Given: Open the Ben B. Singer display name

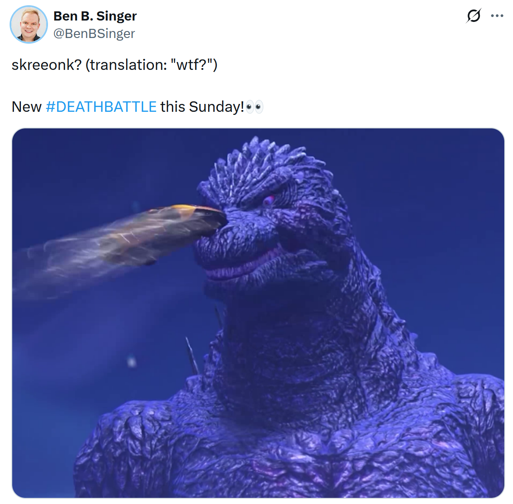Looking at the screenshot, I should [x=95, y=16].
